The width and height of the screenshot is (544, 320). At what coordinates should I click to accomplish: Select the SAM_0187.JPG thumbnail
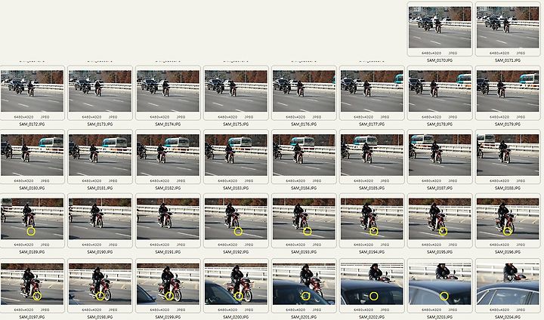coord(440,155)
